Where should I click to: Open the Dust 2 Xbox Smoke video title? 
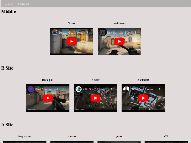[x=71, y=32]
